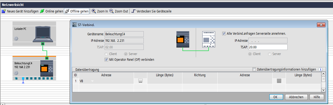
Task: Click the blue info icon
Action: coord(320,69)
